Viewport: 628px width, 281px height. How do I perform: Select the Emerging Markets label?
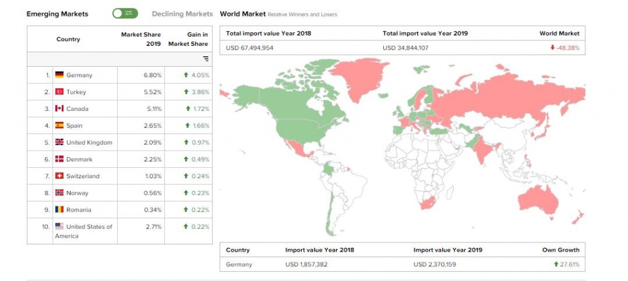tap(57, 13)
